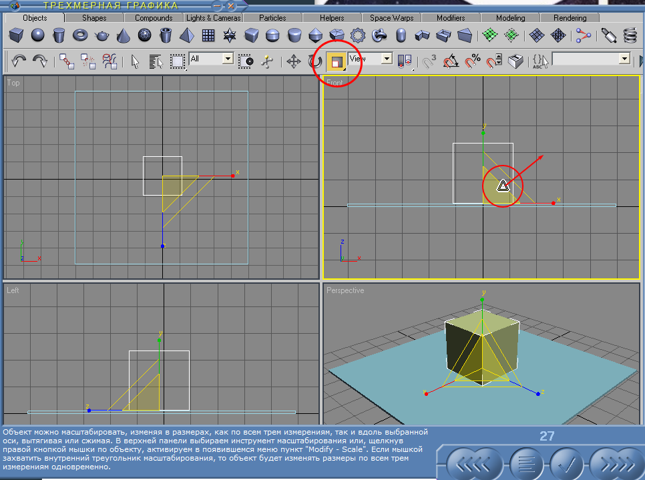Select the GeoSphere primitive icon
Image resolution: width=645 pixels, height=480 pixels.
tap(144, 35)
